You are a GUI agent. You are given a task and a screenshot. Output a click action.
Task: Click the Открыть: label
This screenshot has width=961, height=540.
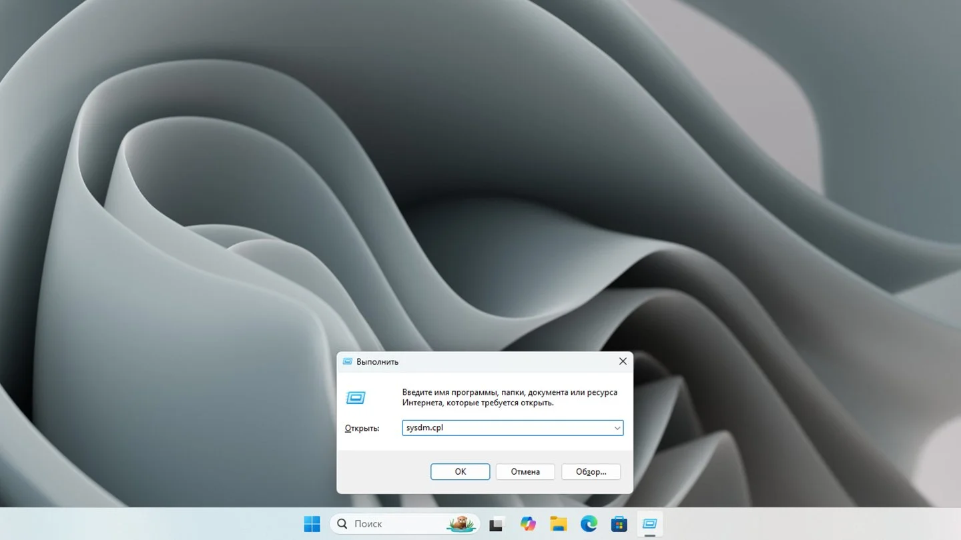point(362,428)
